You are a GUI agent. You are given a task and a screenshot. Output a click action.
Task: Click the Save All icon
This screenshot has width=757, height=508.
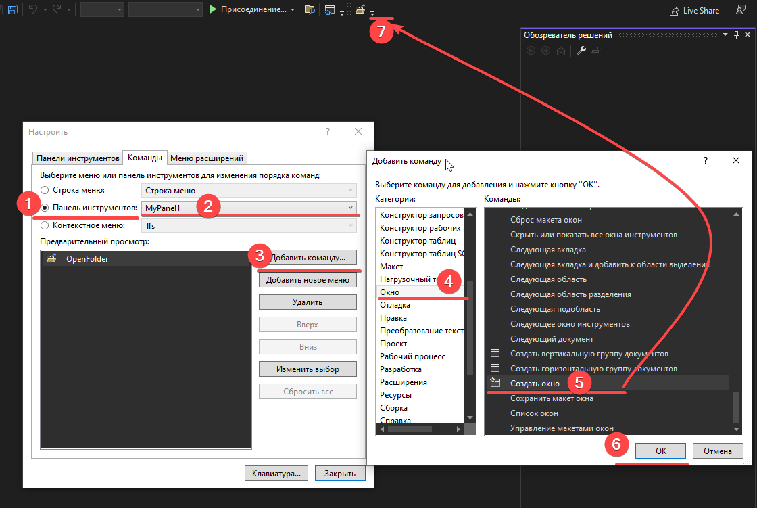click(x=12, y=10)
